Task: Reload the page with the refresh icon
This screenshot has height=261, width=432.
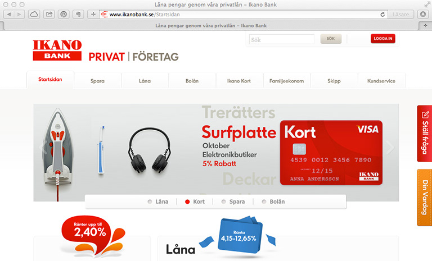Action: (382, 14)
